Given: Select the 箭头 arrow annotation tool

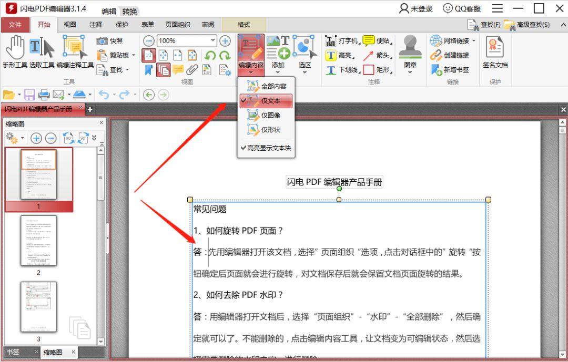Looking at the screenshot, I should [x=378, y=55].
